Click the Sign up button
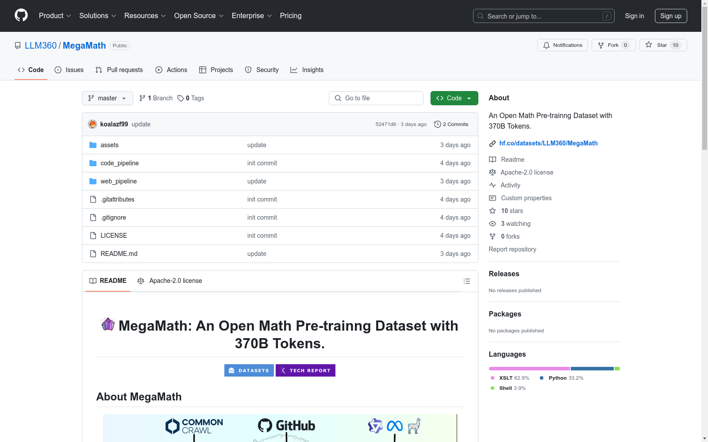 [x=671, y=16]
